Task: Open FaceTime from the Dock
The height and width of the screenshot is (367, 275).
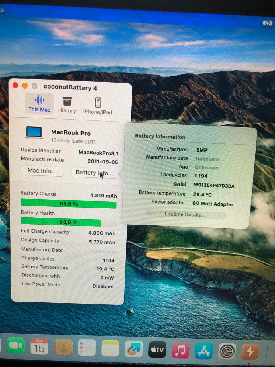Action: 16,346
